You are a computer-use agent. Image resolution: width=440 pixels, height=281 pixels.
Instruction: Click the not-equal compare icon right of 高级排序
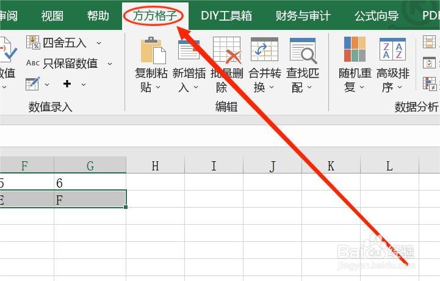(x=430, y=84)
